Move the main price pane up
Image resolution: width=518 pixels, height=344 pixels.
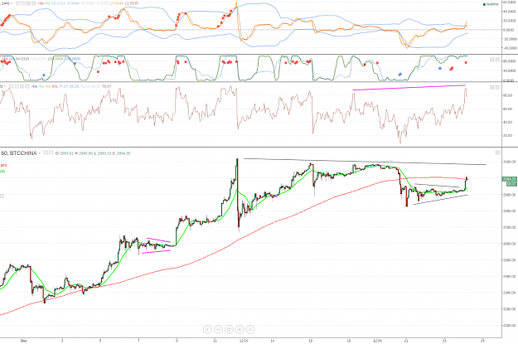[497, 153]
